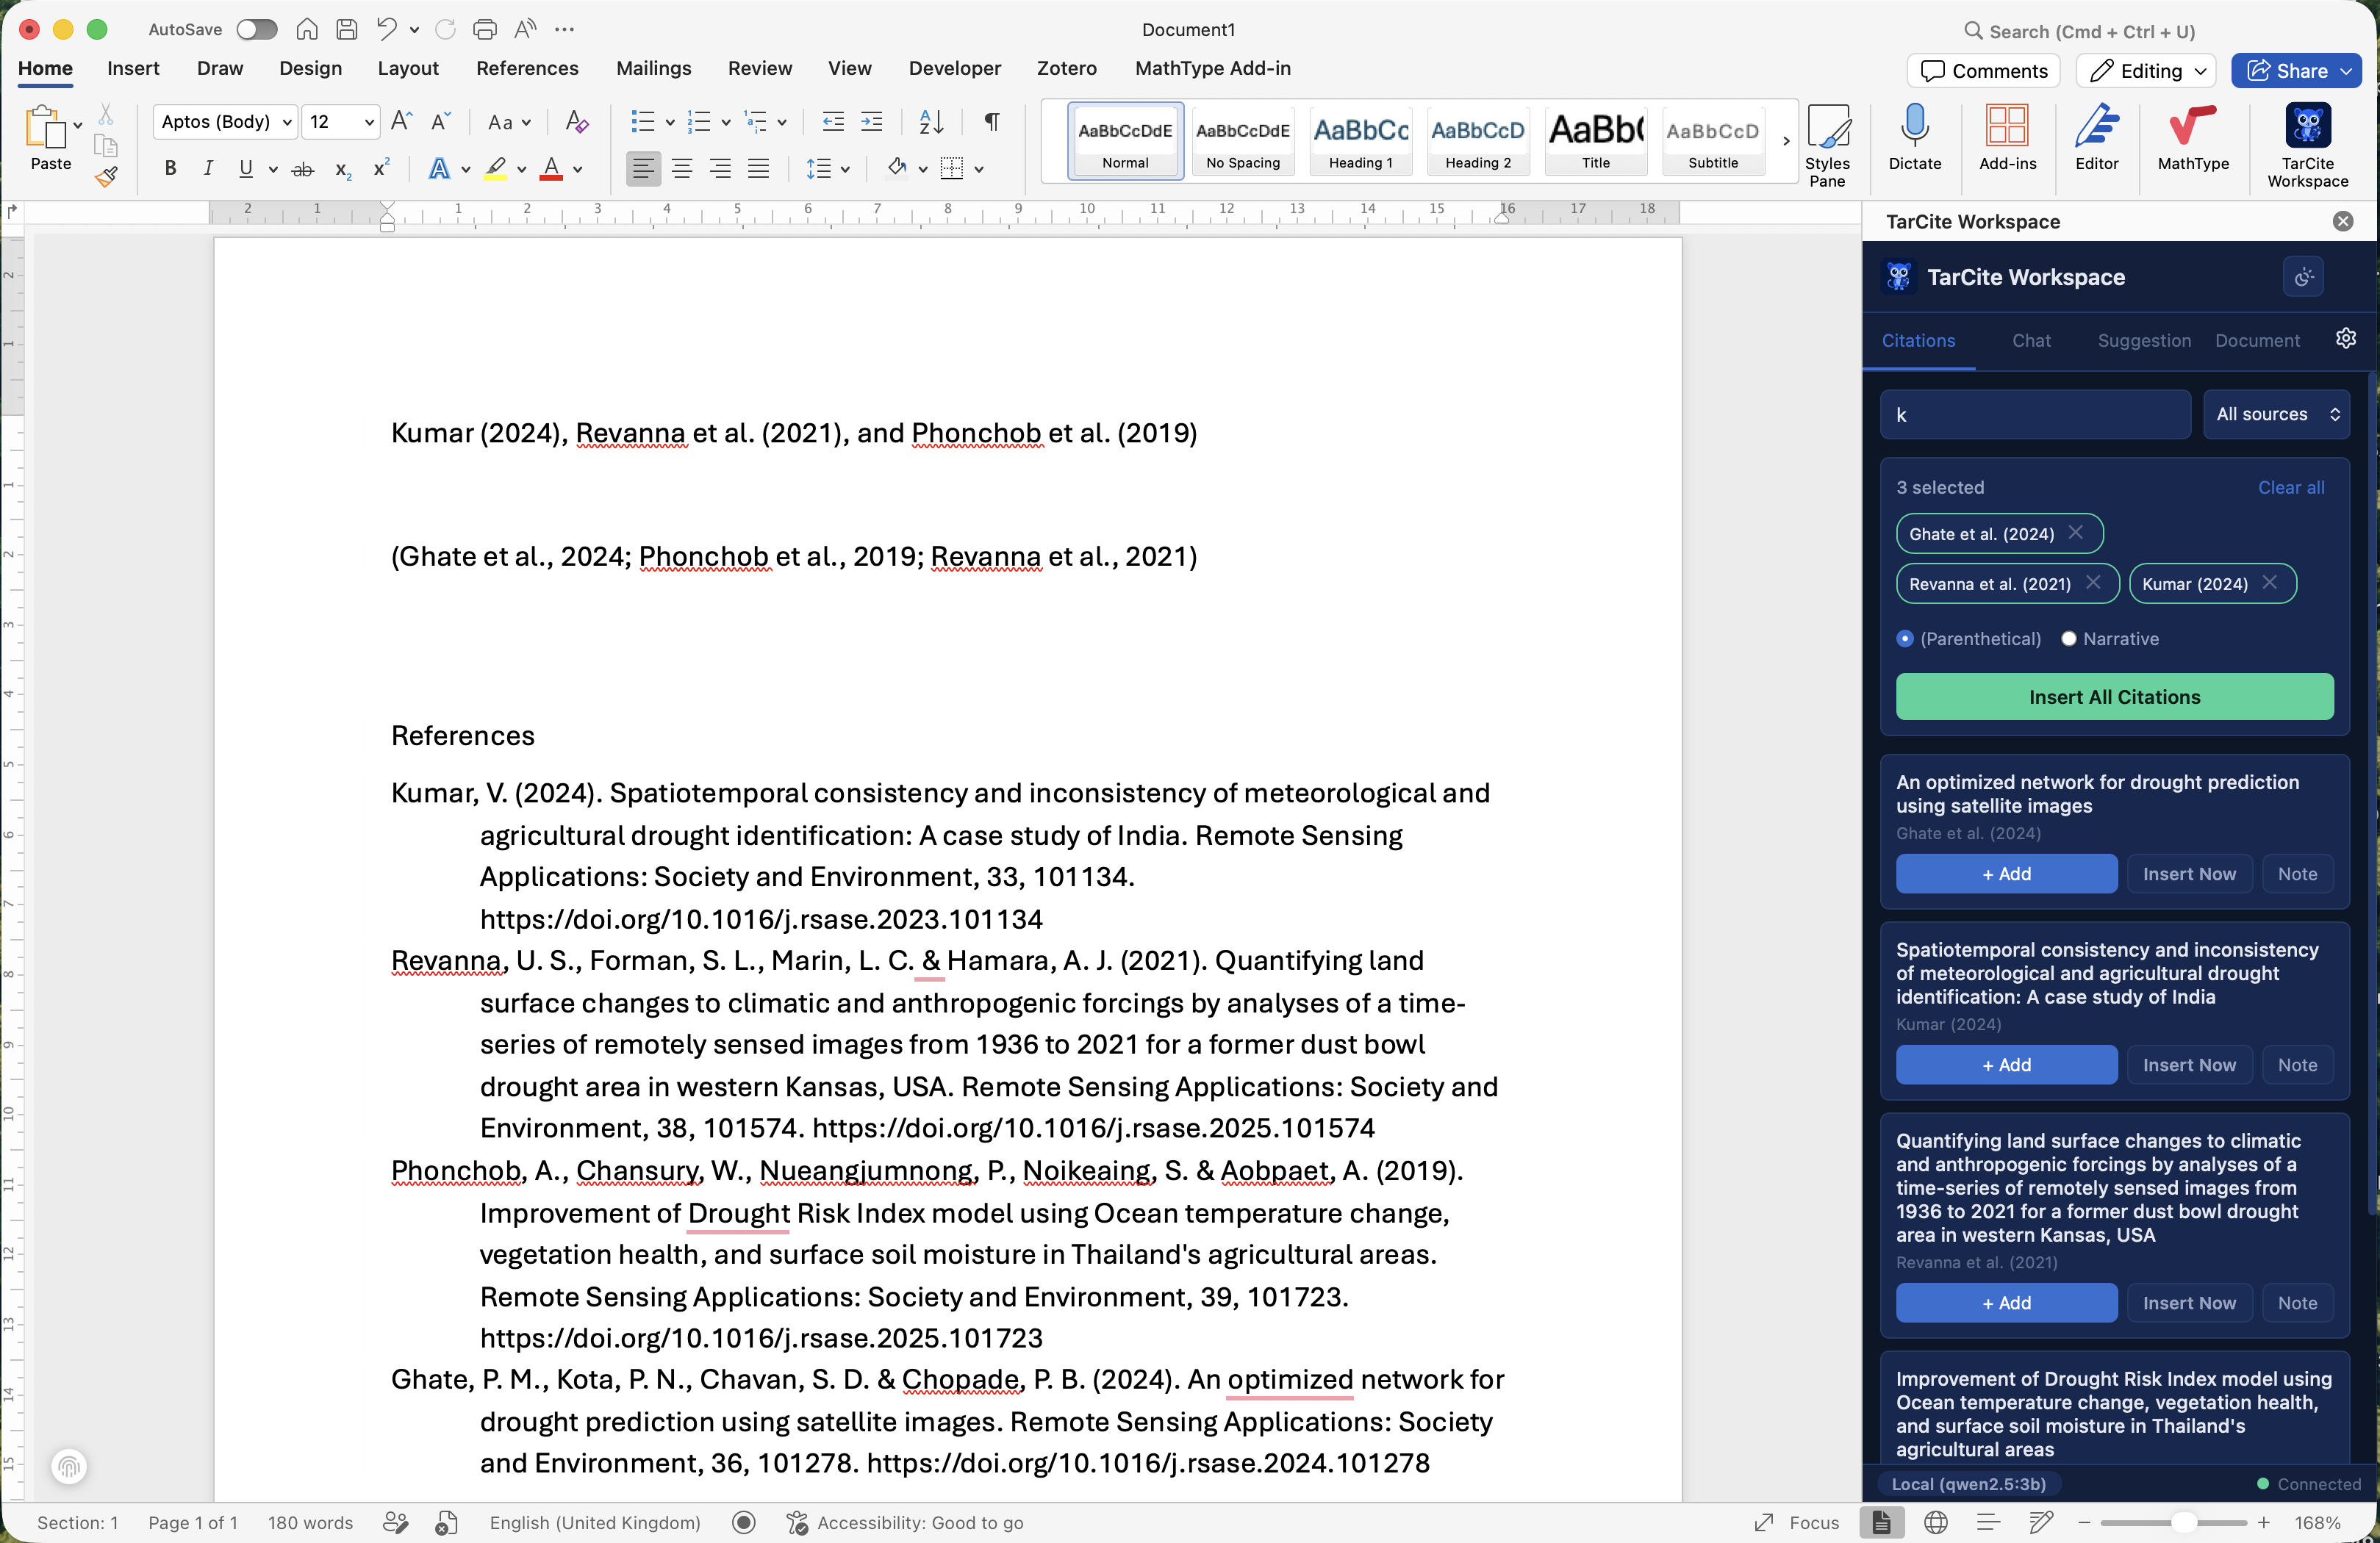The image size is (2380, 1543).
Task: Click the TarCite citation search field
Action: (2035, 414)
